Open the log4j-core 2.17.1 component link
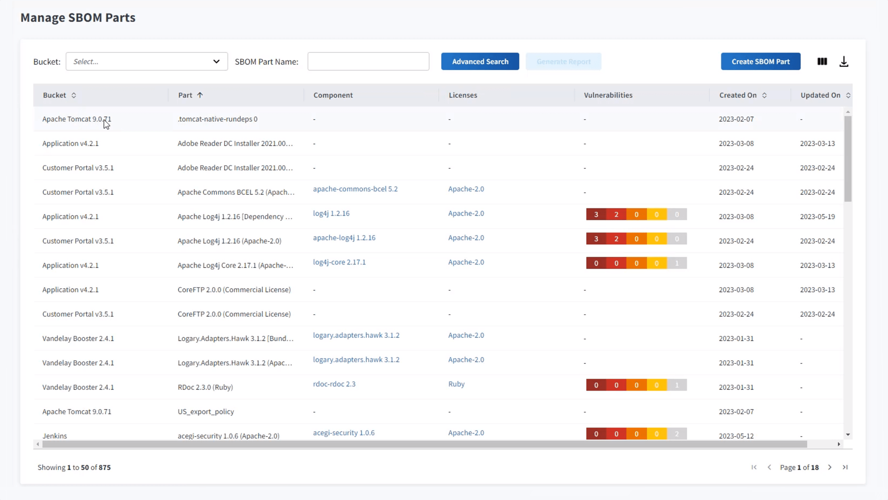The height and width of the screenshot is (500, 888). click(x=339, y=262)
